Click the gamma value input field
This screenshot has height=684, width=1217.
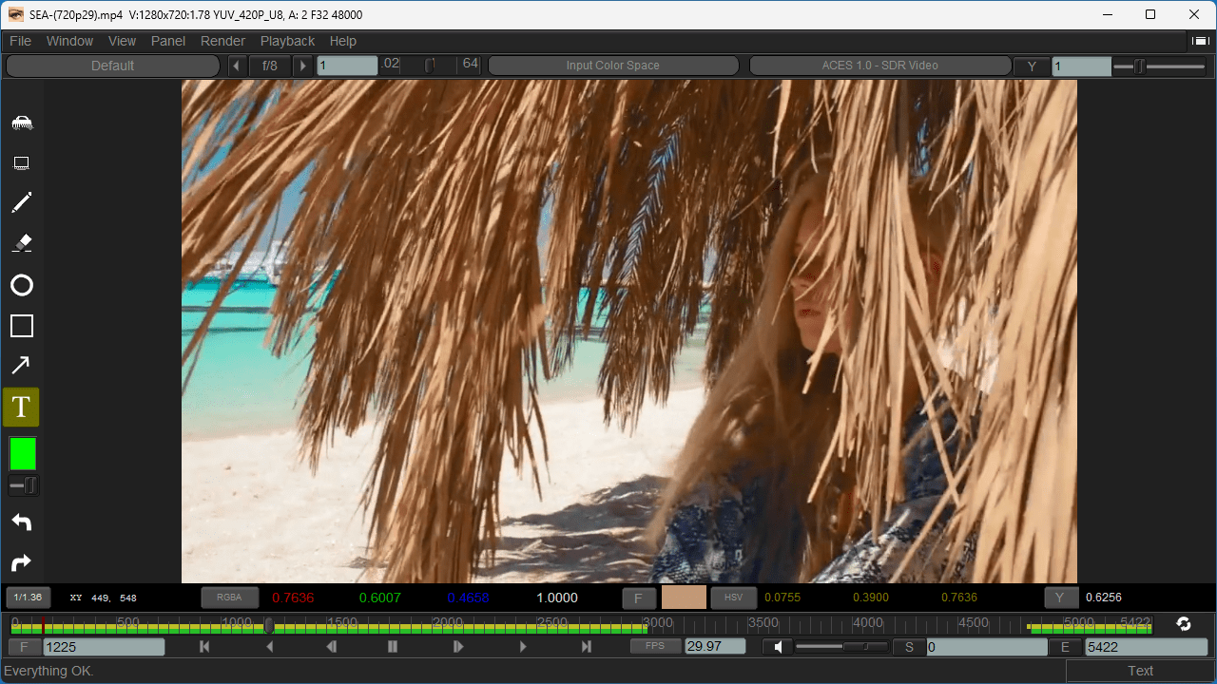click(1081, 66)
